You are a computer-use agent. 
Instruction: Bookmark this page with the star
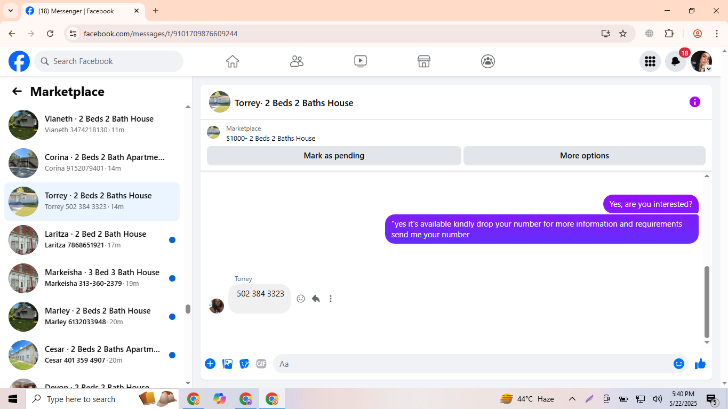click(x=622, y=34)
